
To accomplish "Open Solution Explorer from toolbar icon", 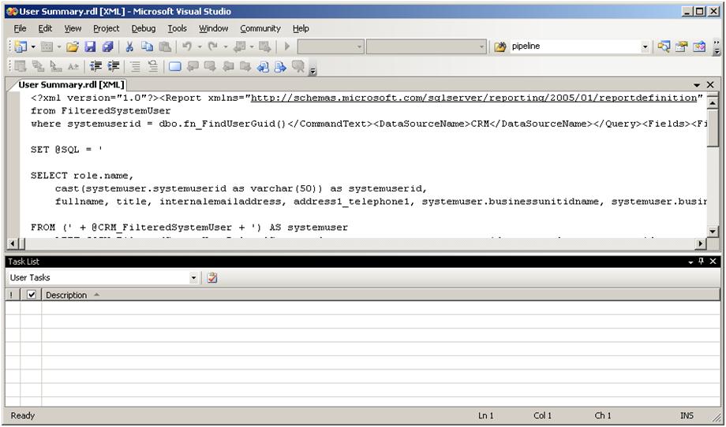I will point(664,46).
